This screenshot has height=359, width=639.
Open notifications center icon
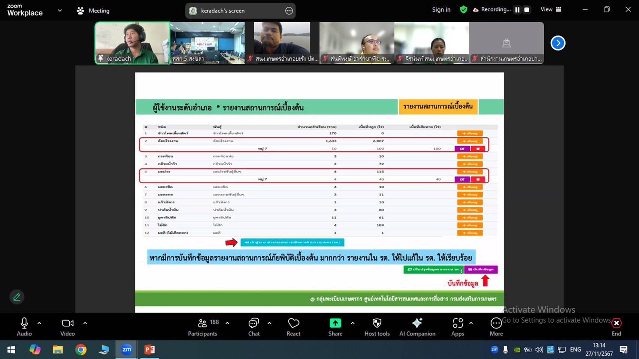point(624,350)
